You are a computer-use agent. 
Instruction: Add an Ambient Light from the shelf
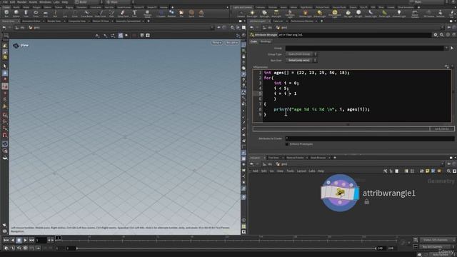(x=399, y=14)
